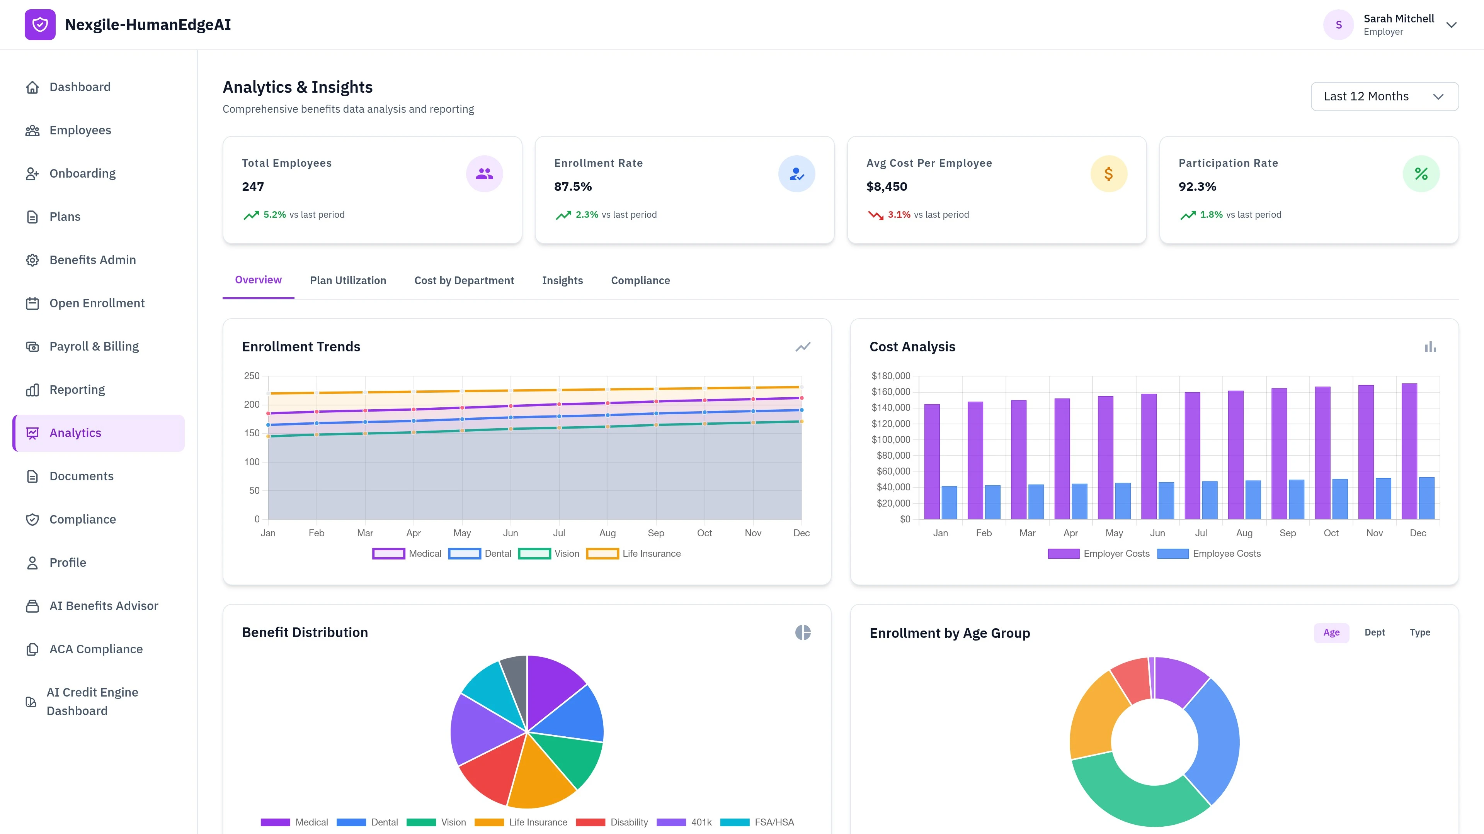Viewport: 1484px width, 834px height.
Task: Switch to the Plan Utilization tab
Action: (x=348, y=280)
